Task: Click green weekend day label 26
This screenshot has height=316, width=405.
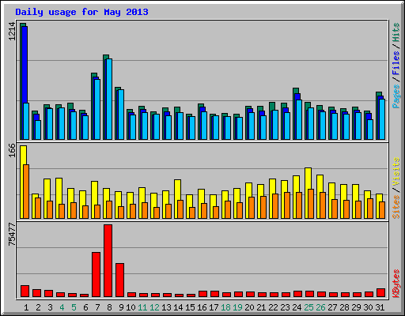Action: (x=320, y=307)
